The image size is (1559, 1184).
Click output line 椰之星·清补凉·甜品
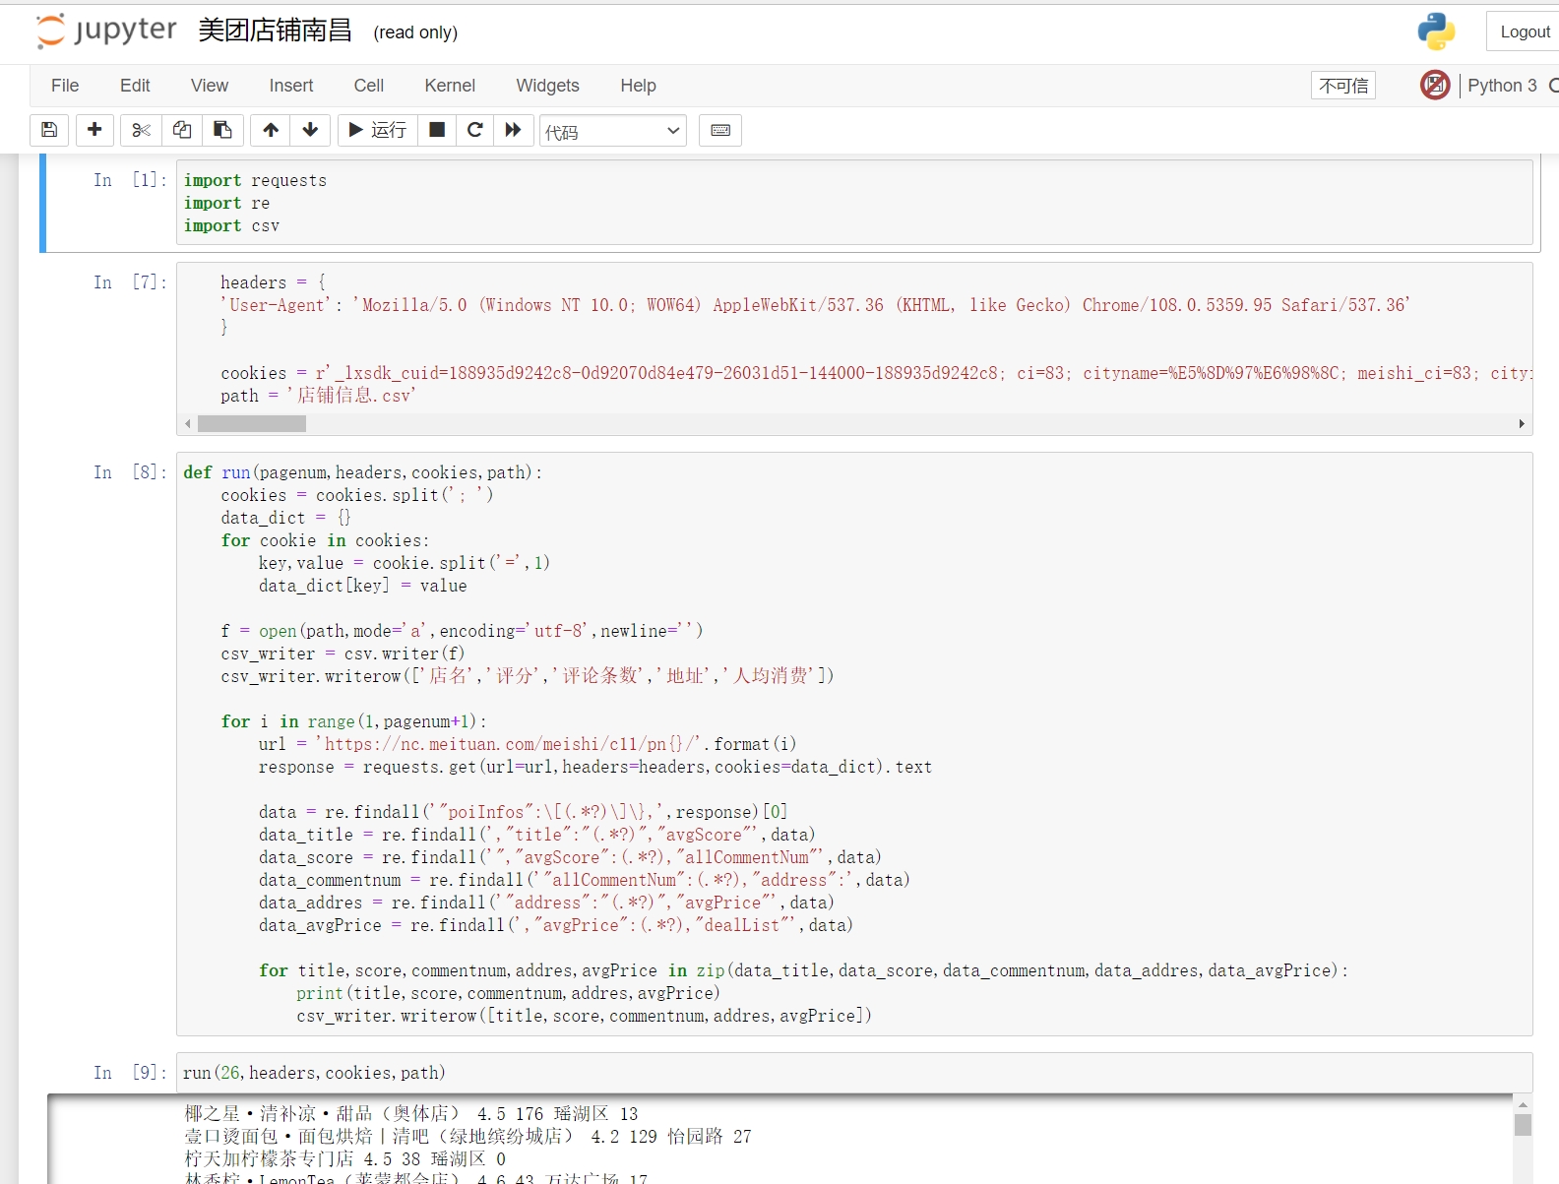click(x=411, y=1114)
